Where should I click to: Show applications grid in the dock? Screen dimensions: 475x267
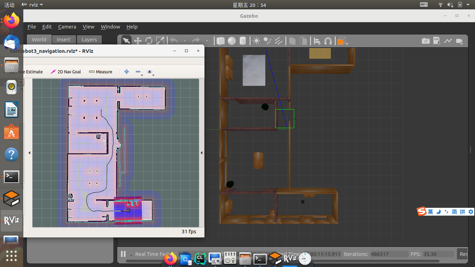[x=11, y=256]
